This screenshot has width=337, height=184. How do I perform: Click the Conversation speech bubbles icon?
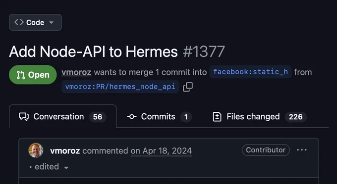pyautogui.click(x=24, y=117)
